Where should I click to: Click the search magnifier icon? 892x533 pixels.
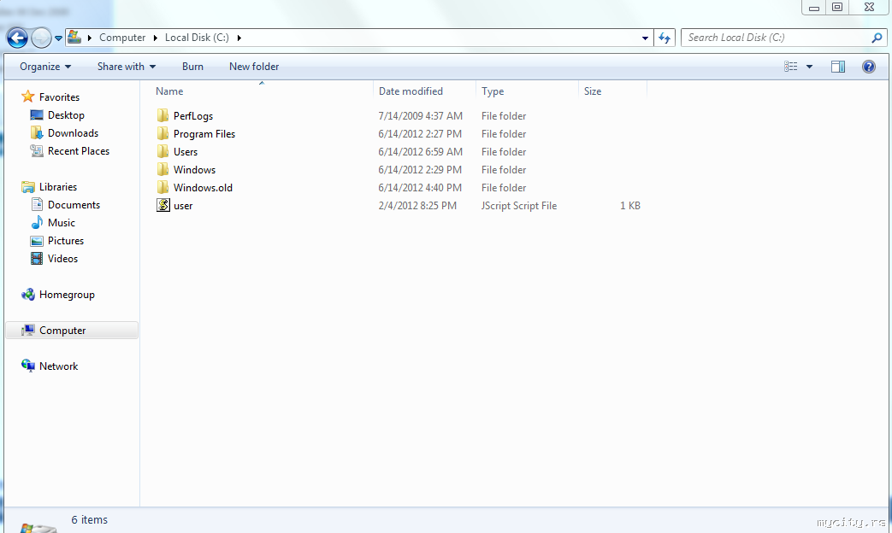[x=877, y=38]
